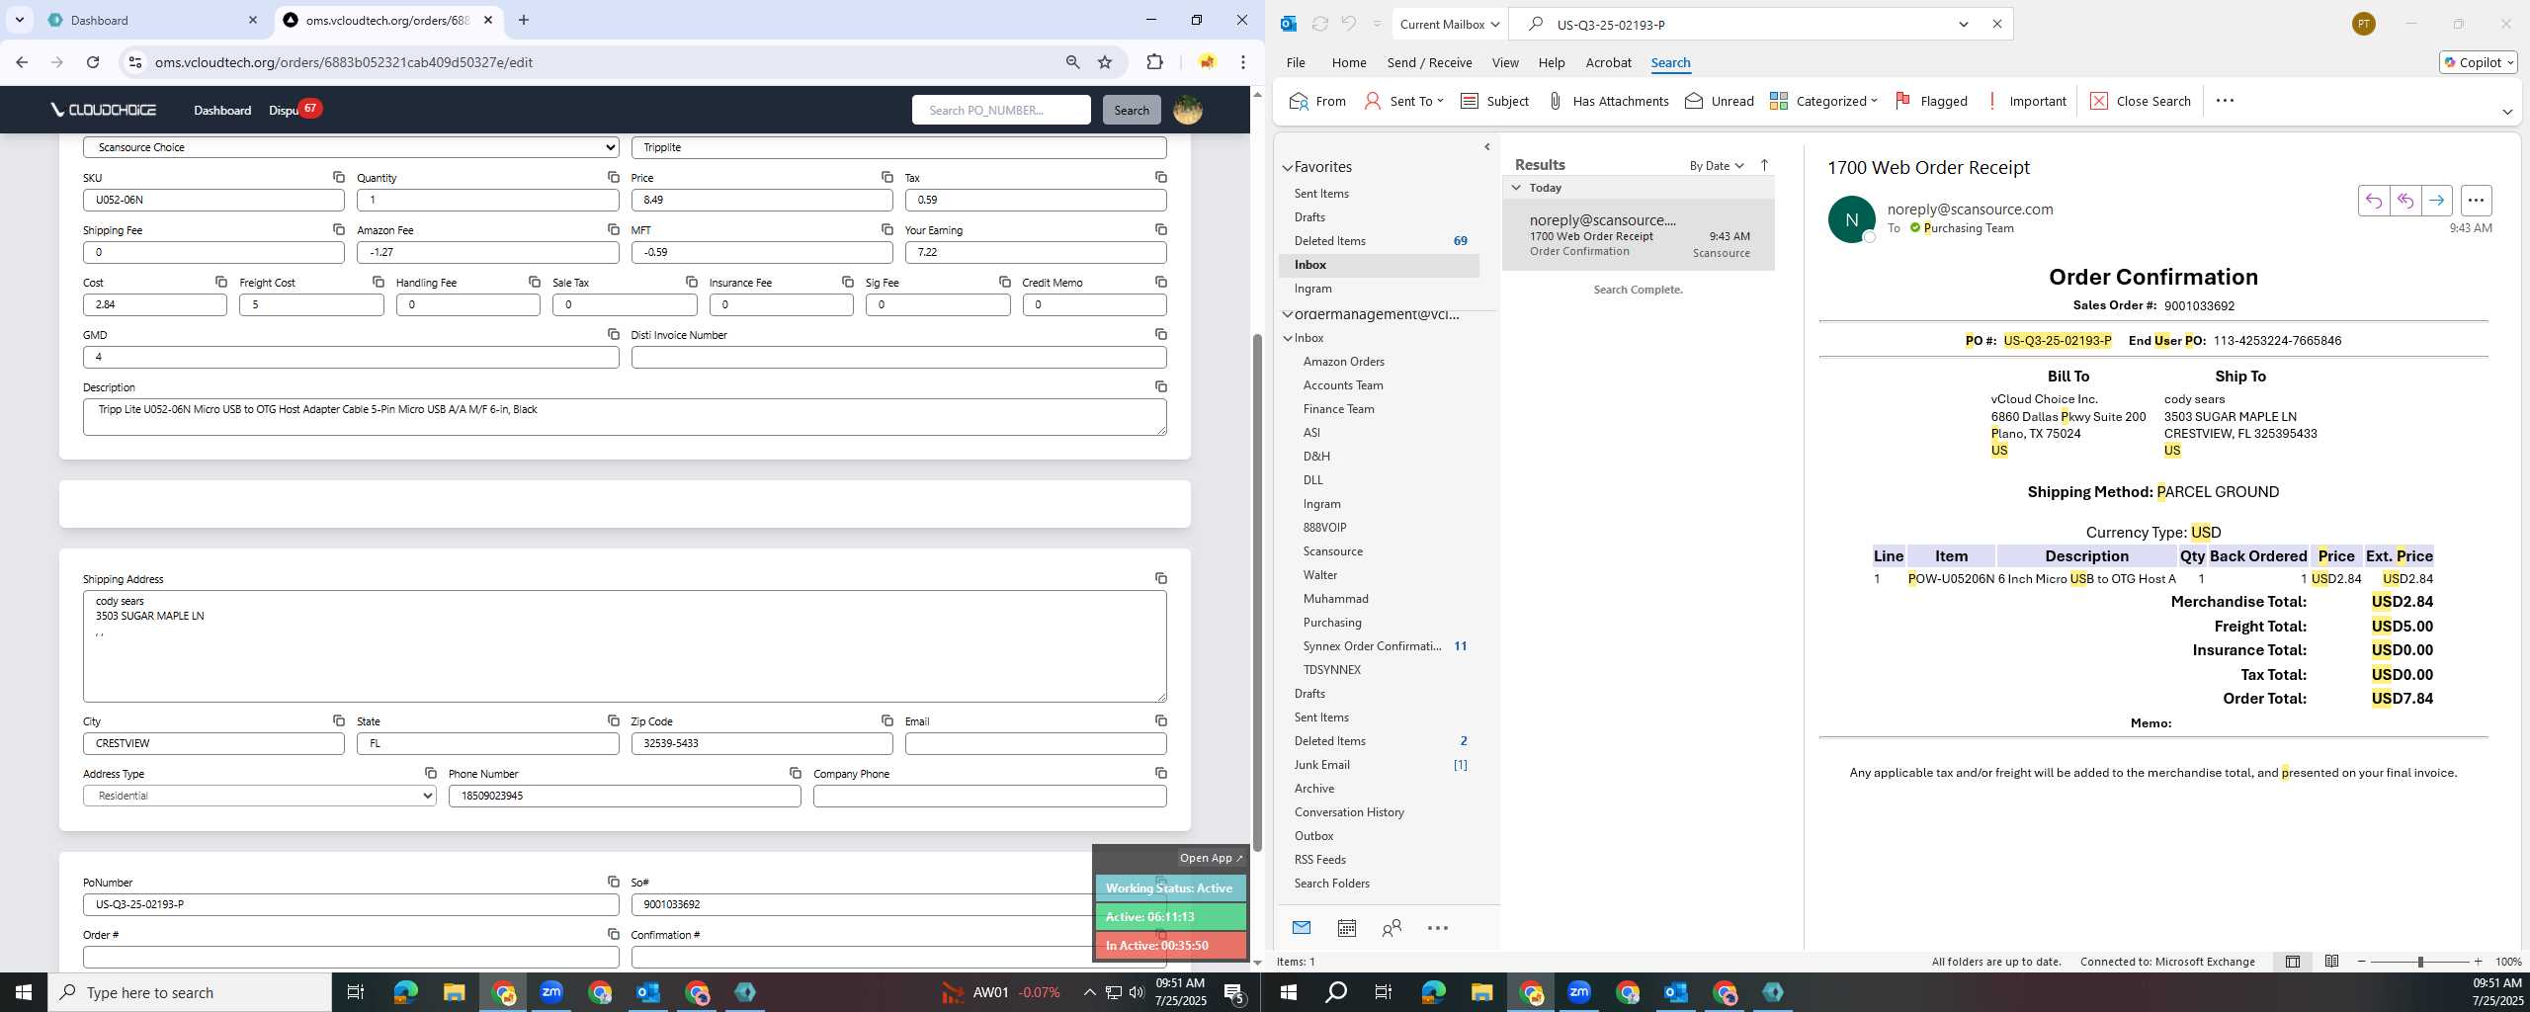Click the Copilot button in Outlook

coord(2478,62)
